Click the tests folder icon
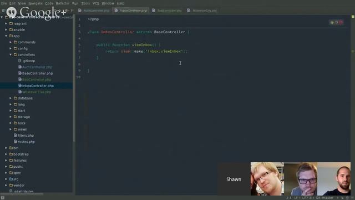Image resolution: width=355 pixels, height=200 pixels. (16, 123)
